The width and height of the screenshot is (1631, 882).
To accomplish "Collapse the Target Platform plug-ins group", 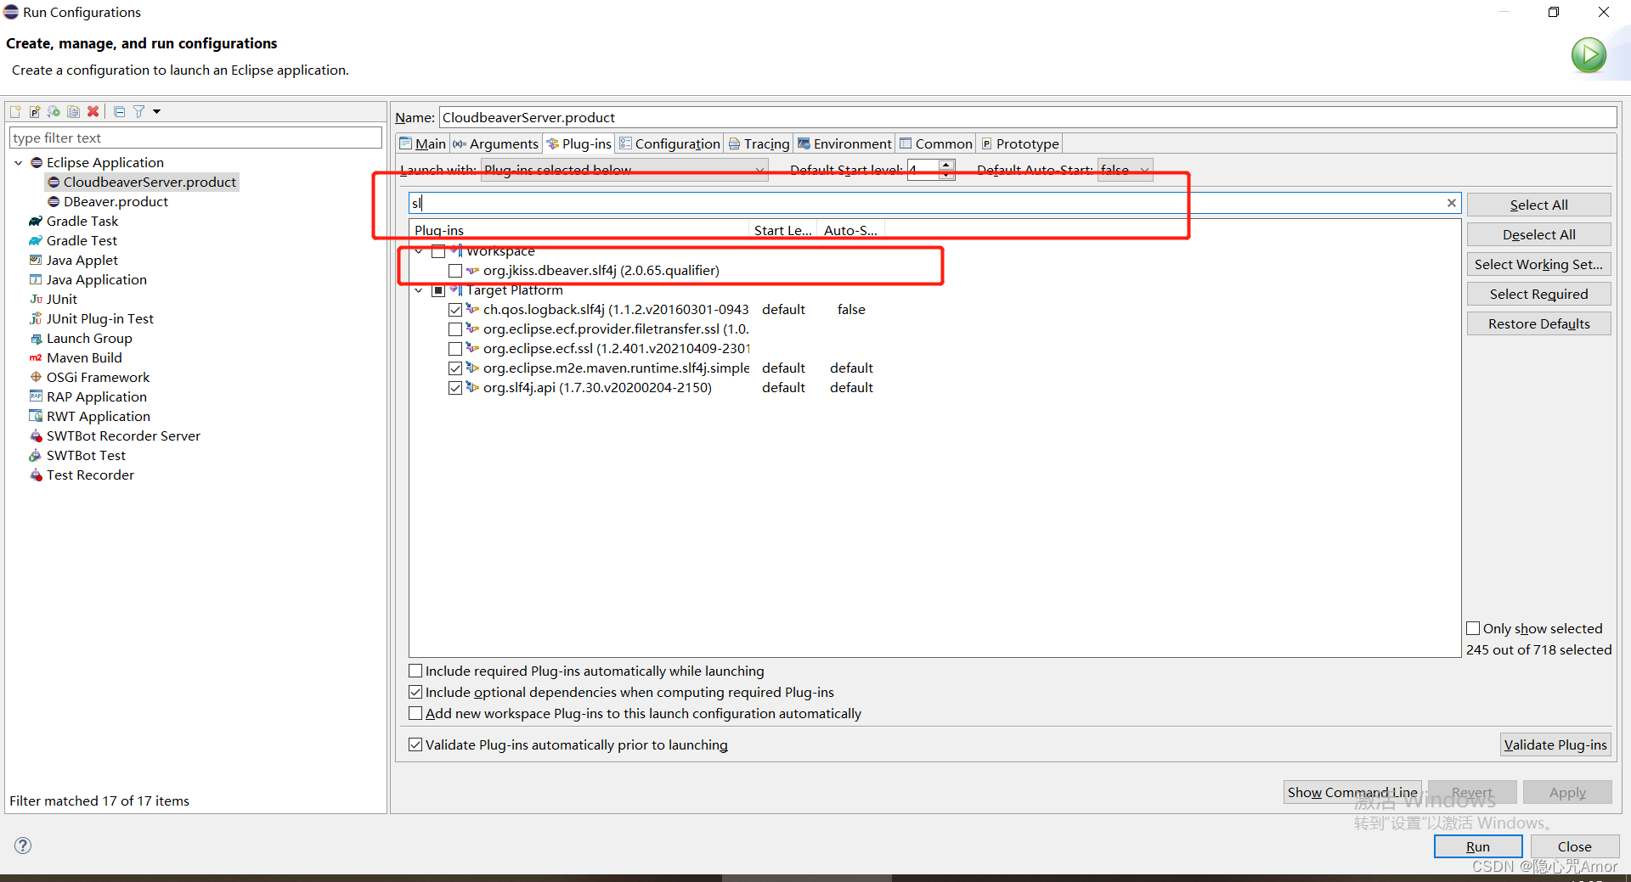I will [419, 290].
